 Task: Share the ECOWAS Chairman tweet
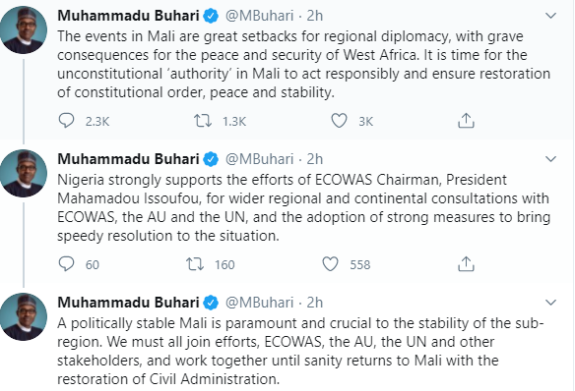click(466, 264)
